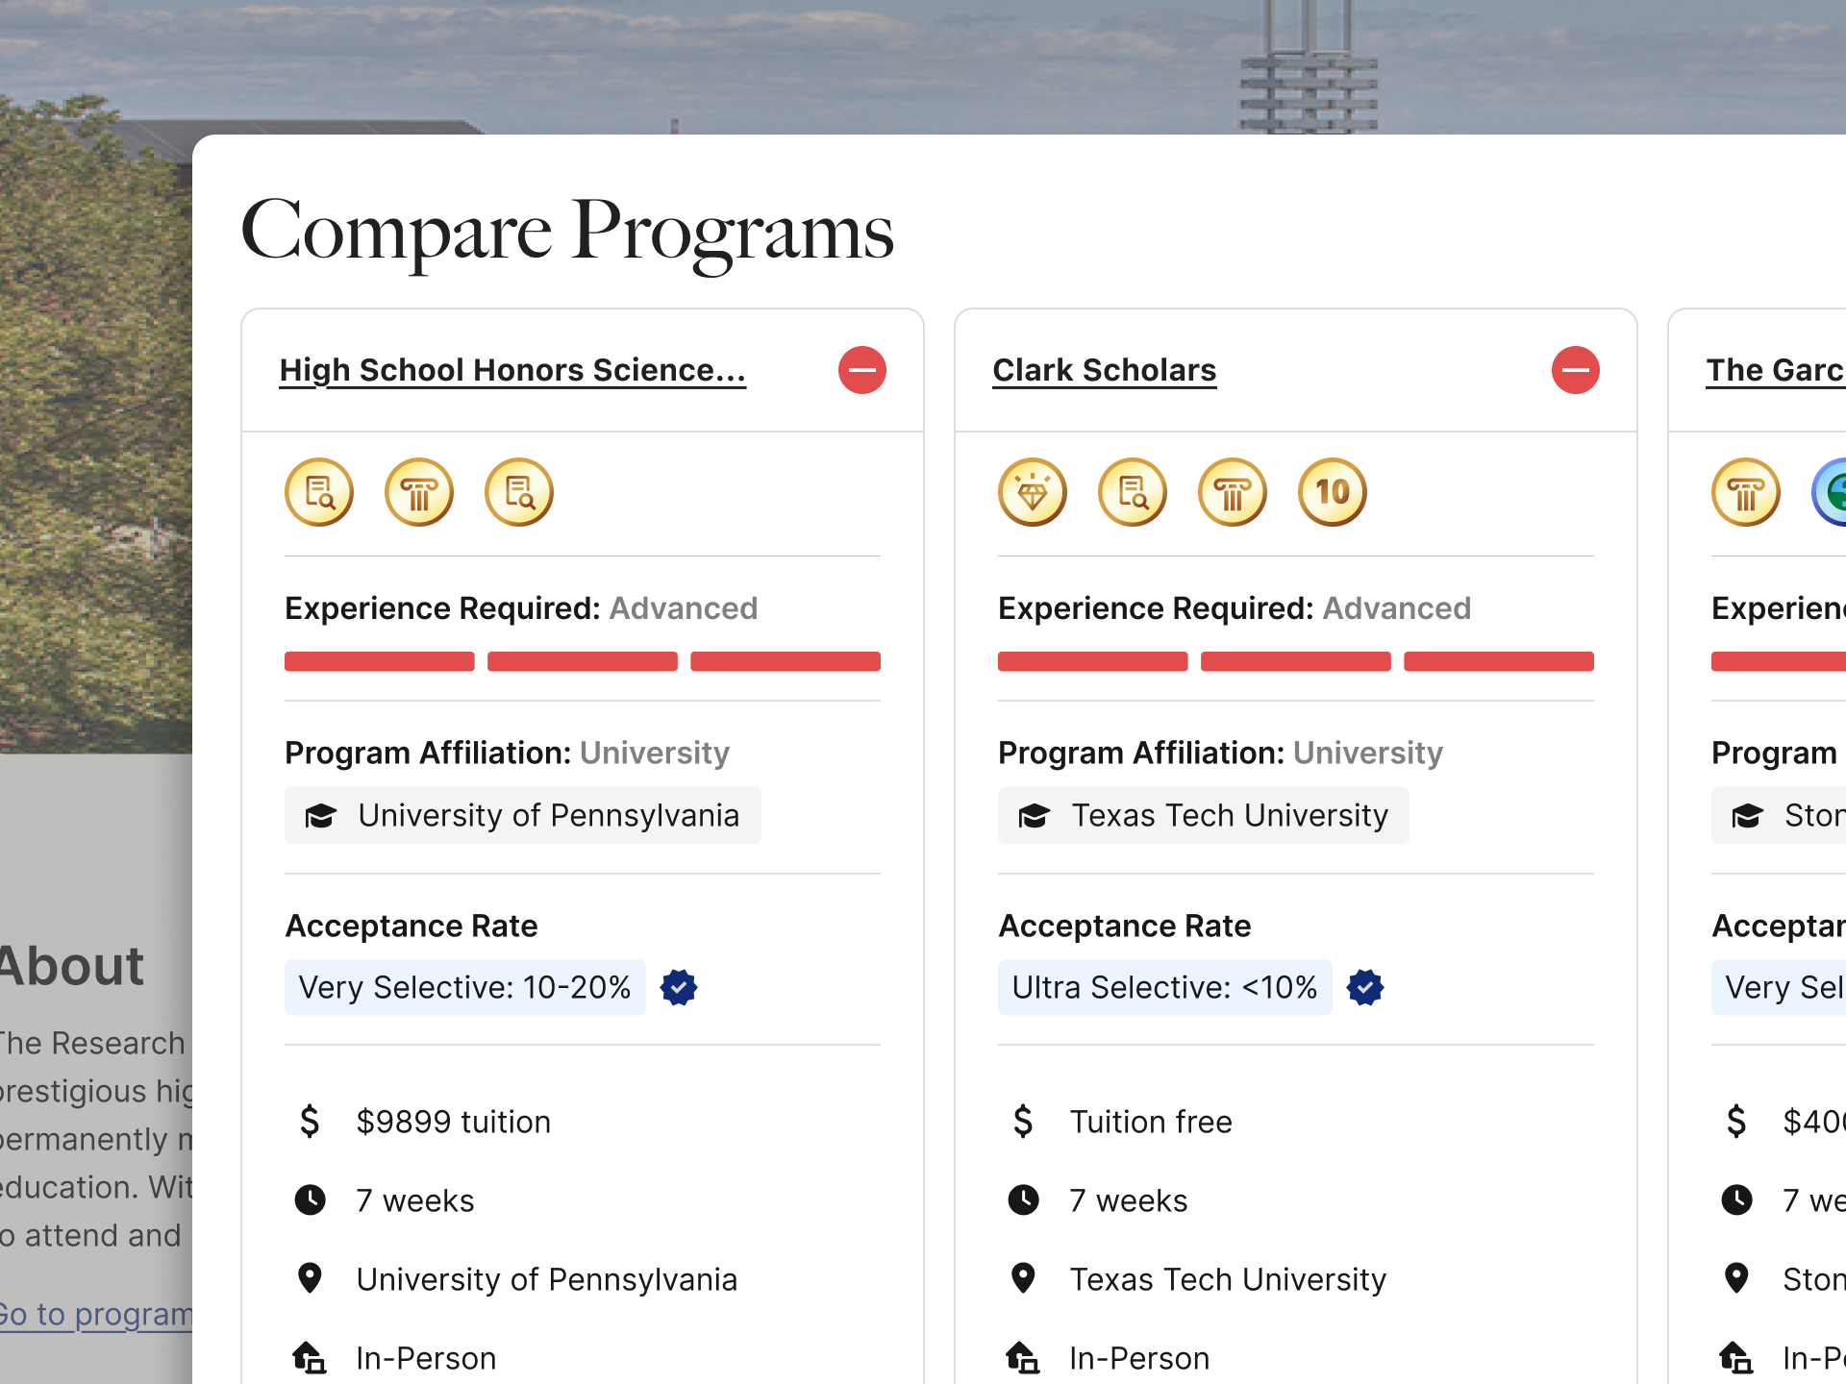Click Clark Scholars experience level red bar
This screenshot has width=1846, height=1384.
click(1295, 661)
